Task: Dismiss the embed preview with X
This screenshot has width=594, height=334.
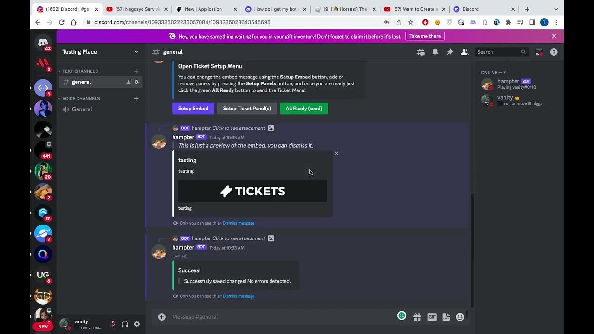Action: tap(336, 153)
